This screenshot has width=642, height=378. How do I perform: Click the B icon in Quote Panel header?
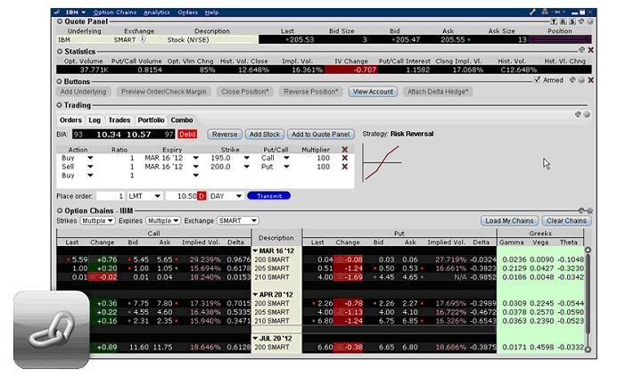coord(564,21)
